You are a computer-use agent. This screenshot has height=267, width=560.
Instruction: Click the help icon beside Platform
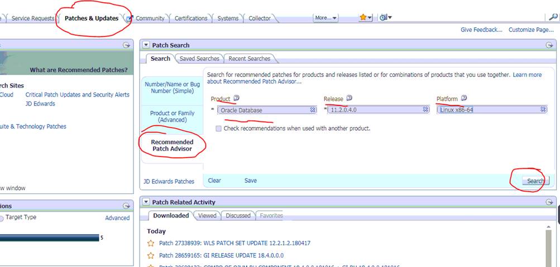[x=463, y=98]
